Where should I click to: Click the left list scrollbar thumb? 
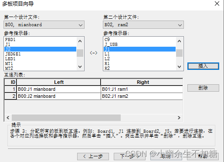coord(80,53)
